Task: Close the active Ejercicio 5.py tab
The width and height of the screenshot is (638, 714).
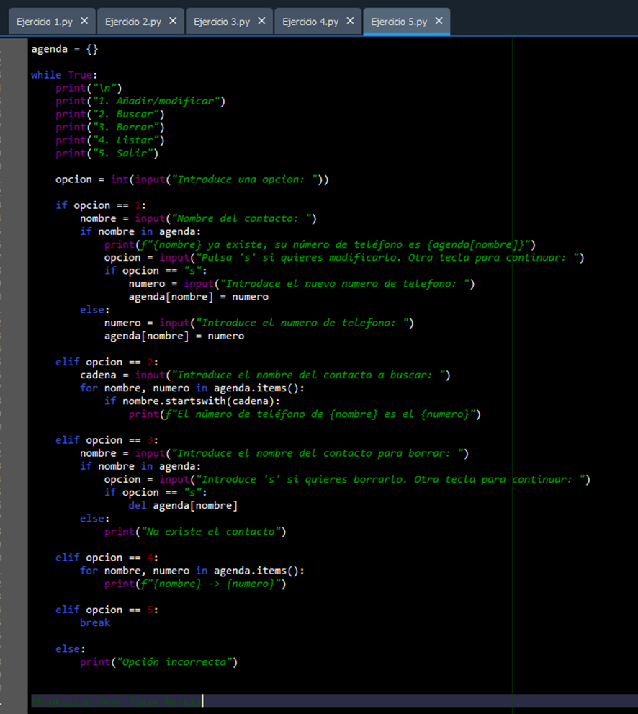Action: [439, 21]
